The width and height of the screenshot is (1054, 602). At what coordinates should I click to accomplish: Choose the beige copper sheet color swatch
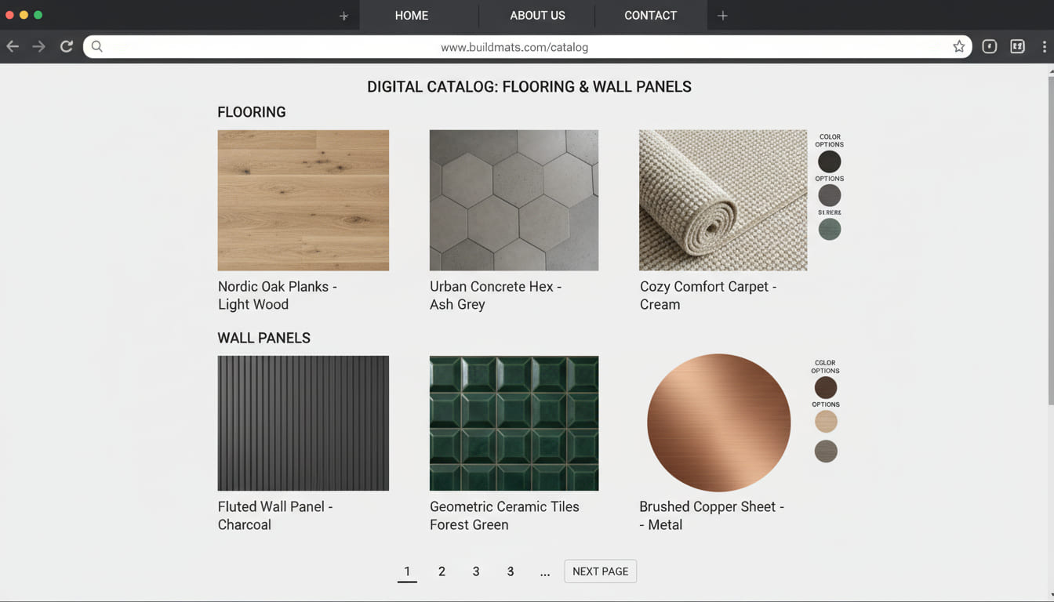[825, 422]
